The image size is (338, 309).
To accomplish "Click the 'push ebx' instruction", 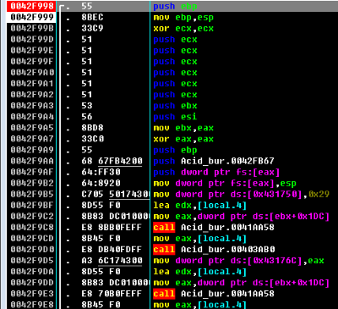I will (x=175, y=106).
